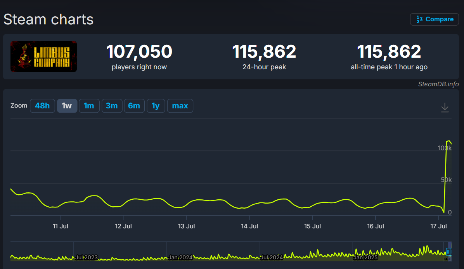Switch chart zoom to 1m
The image size is (464, 269).
click(x=89, y=106)
